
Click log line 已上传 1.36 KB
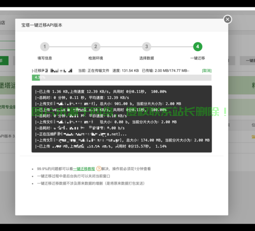[x=101, y=91]
